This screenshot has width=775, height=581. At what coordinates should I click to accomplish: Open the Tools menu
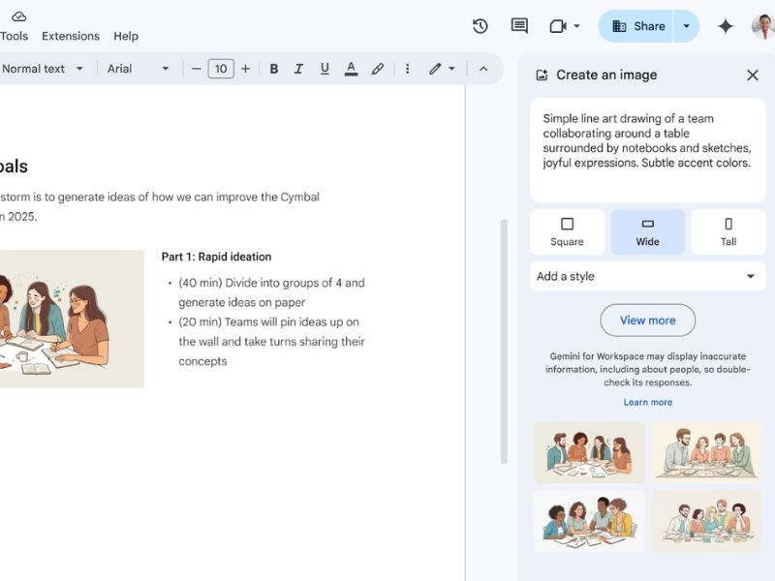(x=14, y=36)
